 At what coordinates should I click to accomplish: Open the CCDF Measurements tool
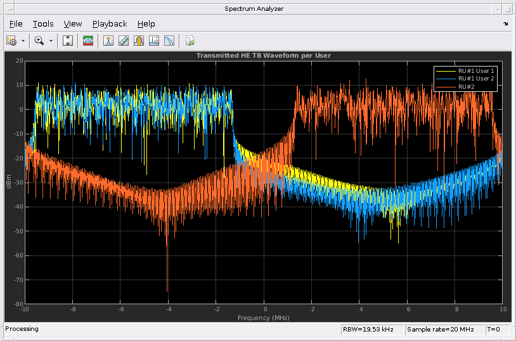coord(169,41)
